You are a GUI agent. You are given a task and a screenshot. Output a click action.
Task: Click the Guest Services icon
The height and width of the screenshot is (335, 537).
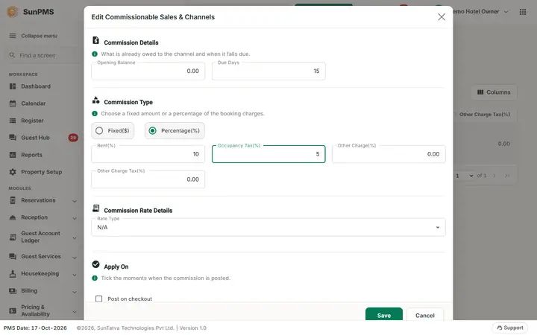(x=13, y=256)
